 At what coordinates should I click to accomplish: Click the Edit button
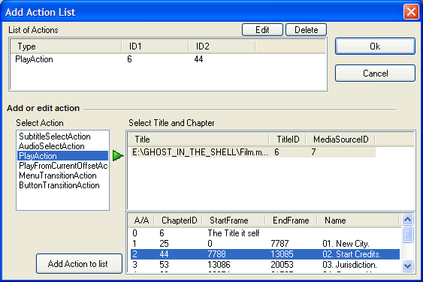click(262, 30)
